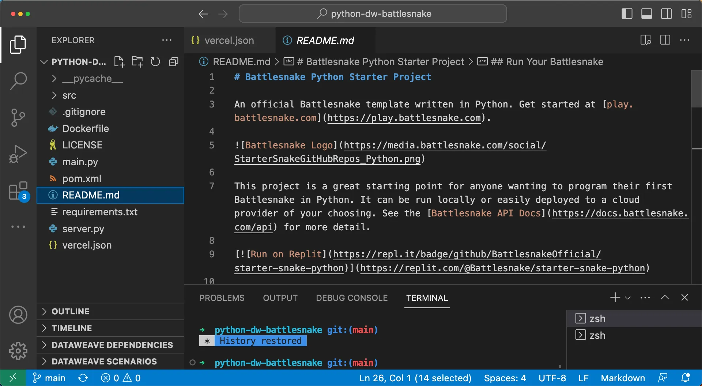Change language mode from Markdown
702x386 pixels.
[x=623, y=378]
